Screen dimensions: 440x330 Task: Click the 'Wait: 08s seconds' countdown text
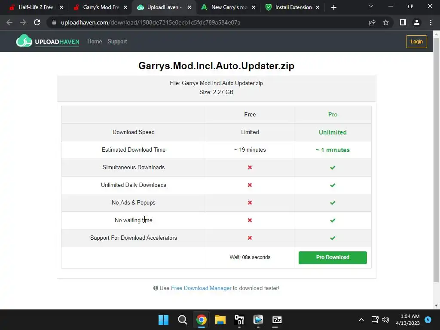tap(250, 257)
